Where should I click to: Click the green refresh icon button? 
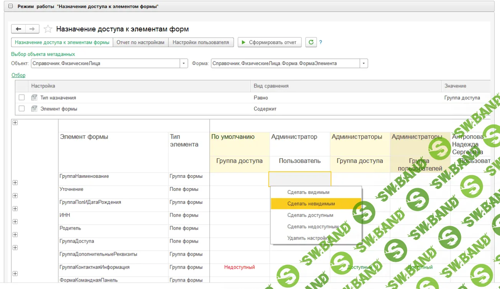(x=311, y=42)
